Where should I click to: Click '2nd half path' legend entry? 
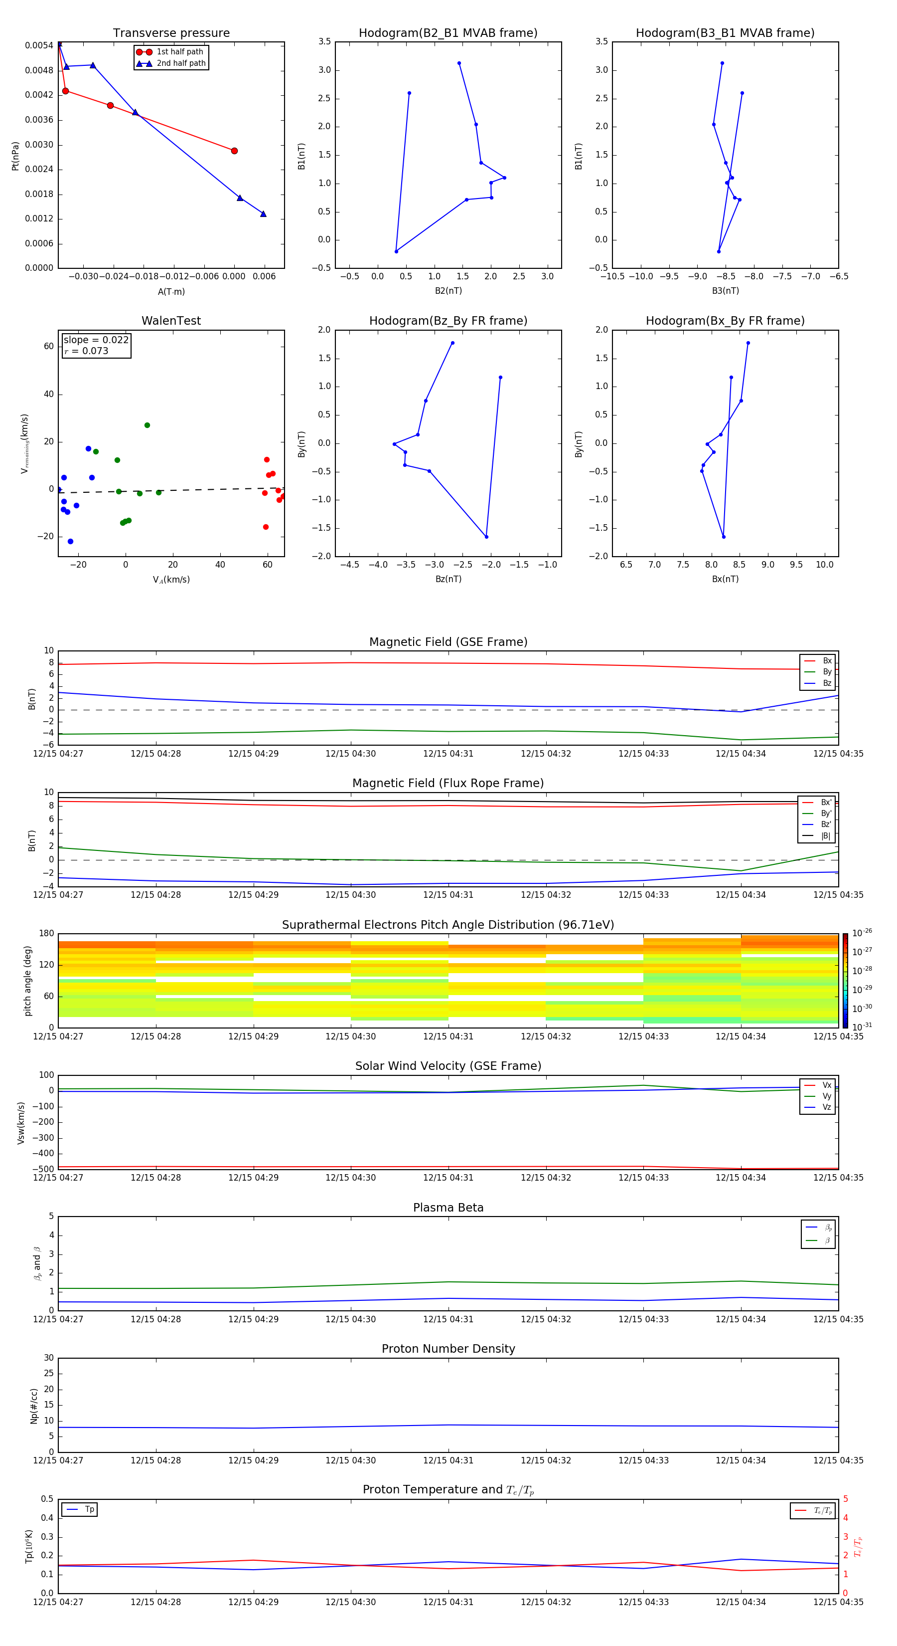[171, 63]
